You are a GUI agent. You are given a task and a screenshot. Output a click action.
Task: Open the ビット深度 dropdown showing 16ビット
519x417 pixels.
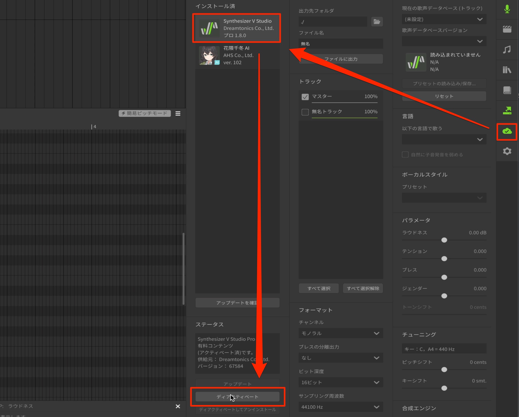pos(341,382)
